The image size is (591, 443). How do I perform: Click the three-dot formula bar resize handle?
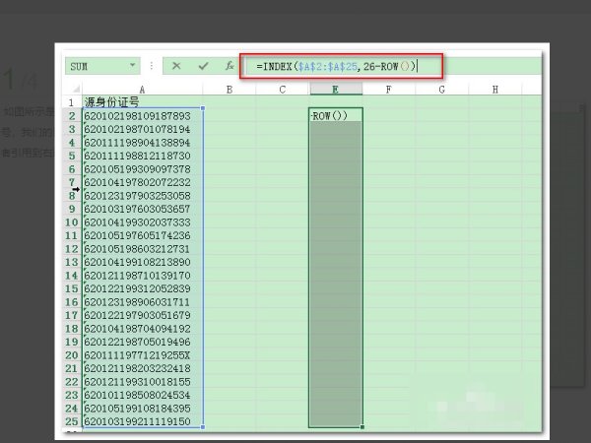pyautogui.click(x=152, y=66)
